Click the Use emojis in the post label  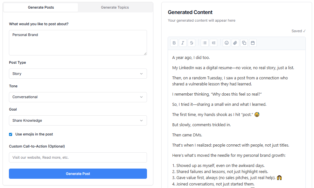tap(34, 134)
